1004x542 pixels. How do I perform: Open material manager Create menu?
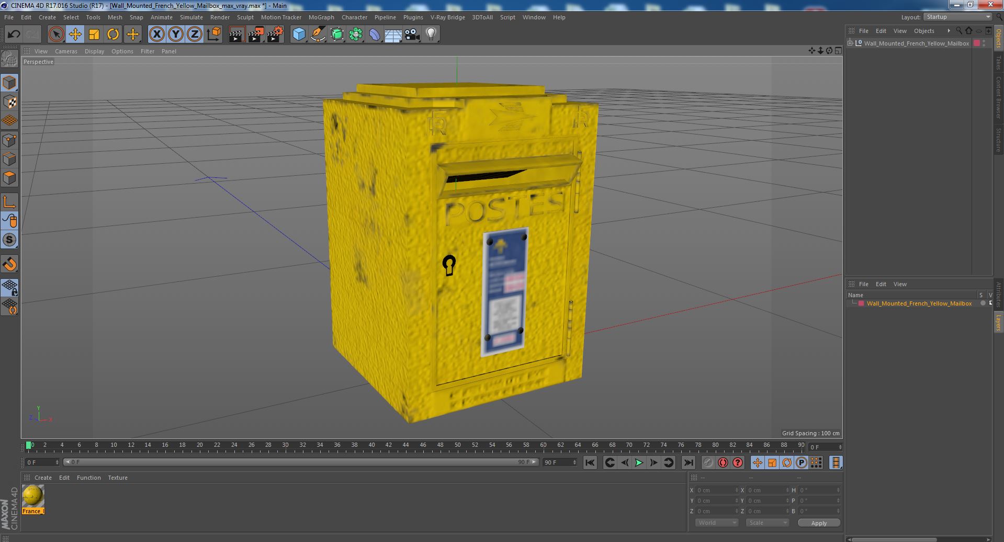point(43,478)
